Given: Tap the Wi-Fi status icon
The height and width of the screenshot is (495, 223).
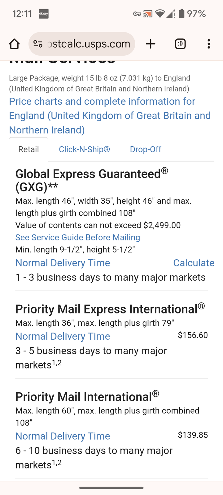Looking at the screenshot, I should click(x=160, y=14).
